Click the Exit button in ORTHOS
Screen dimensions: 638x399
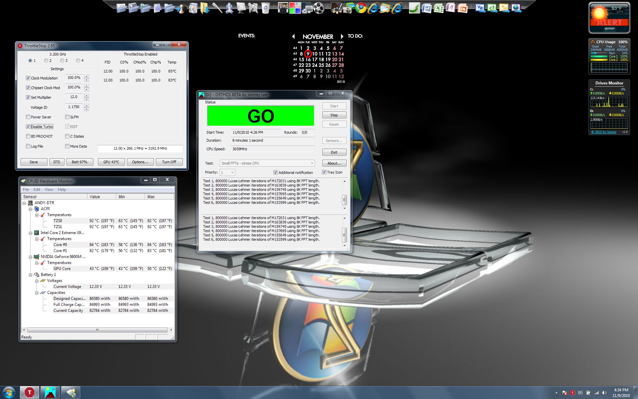point(334,152)
